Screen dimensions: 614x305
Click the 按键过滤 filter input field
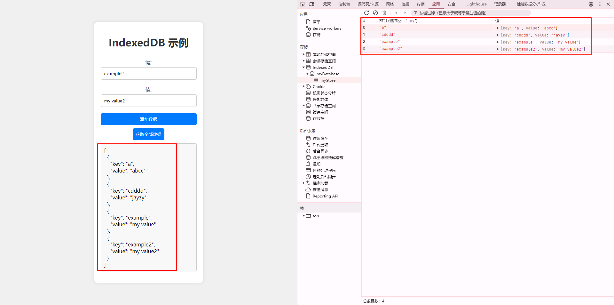coord(464,13)
